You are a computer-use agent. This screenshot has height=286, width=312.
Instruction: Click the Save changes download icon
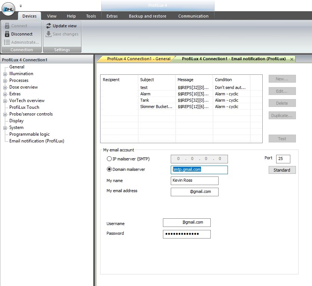48,34
